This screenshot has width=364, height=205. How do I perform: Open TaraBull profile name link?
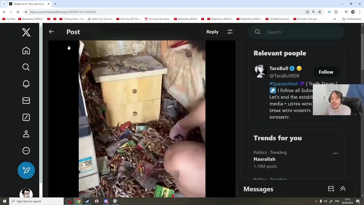click(279, 68)
